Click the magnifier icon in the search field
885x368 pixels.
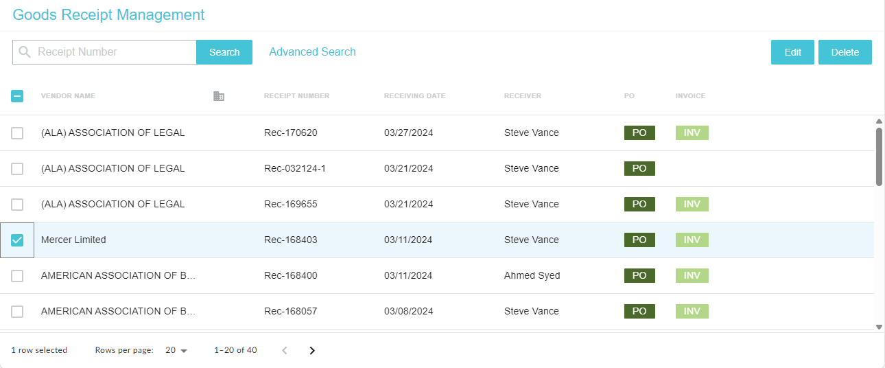point(25,52)
